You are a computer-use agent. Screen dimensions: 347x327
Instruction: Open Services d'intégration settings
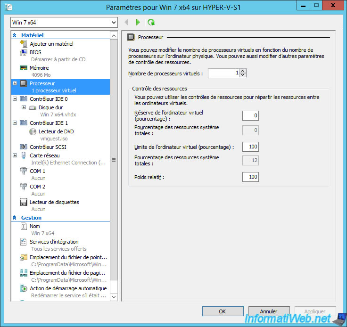tap(54, 242)
